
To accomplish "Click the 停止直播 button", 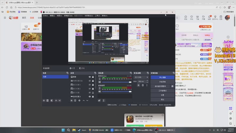I will tap(163, 77).
